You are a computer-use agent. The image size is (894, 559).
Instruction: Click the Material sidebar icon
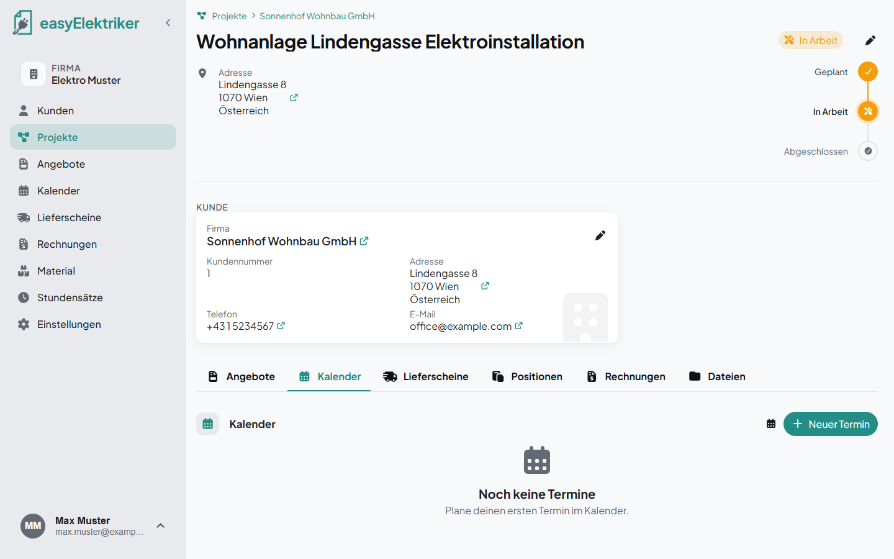click(24, 271)
